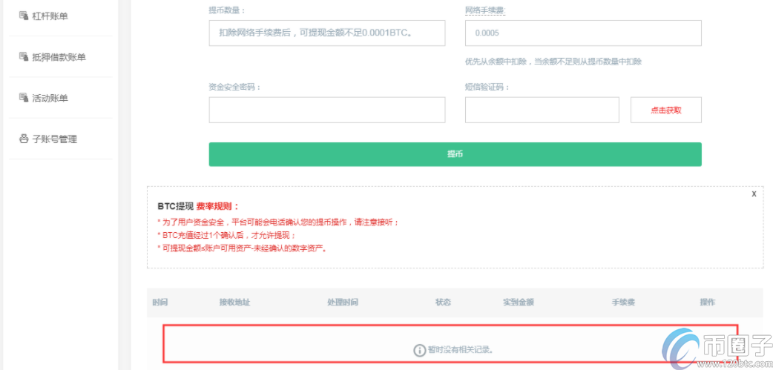Click the 实到金额 column header
The image size is (773, 370).
[x=519, y=303]
